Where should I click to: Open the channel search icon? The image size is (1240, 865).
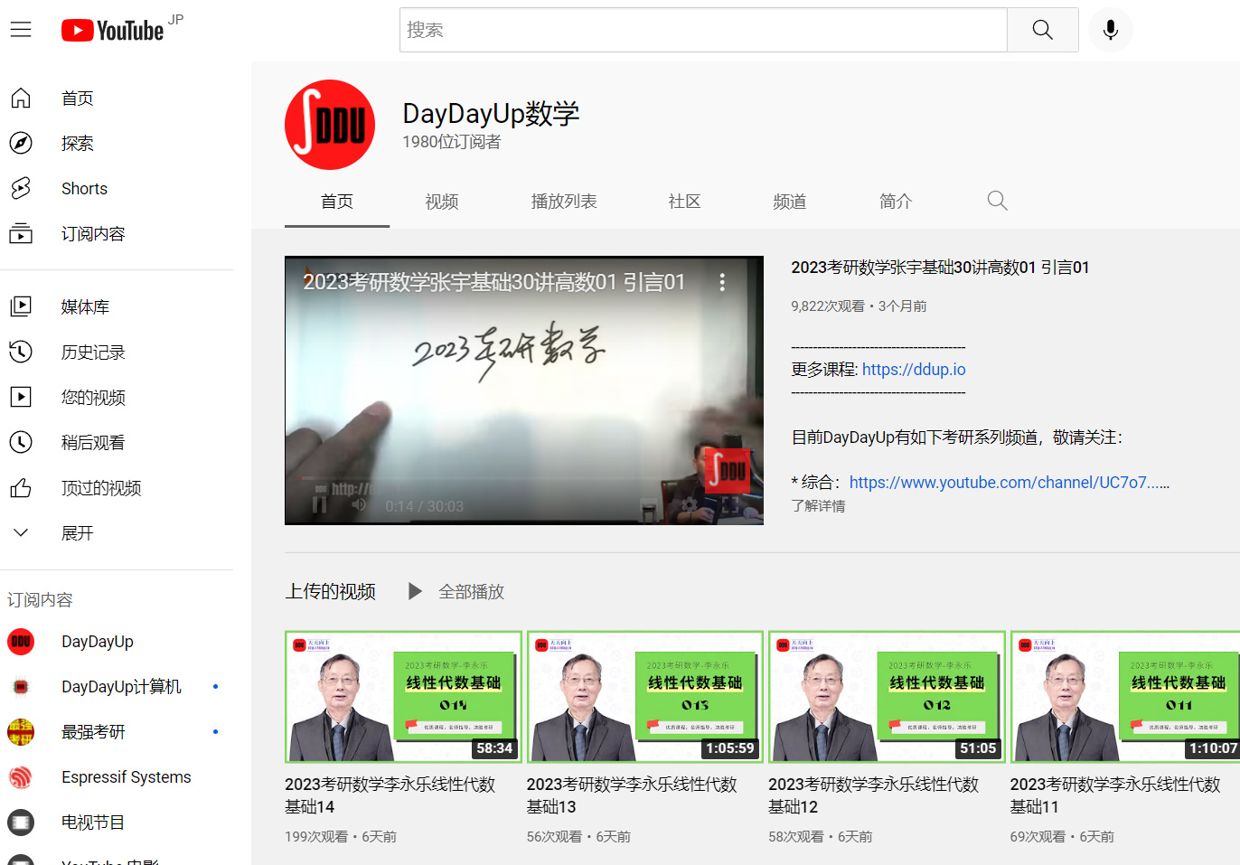(997, 201)
